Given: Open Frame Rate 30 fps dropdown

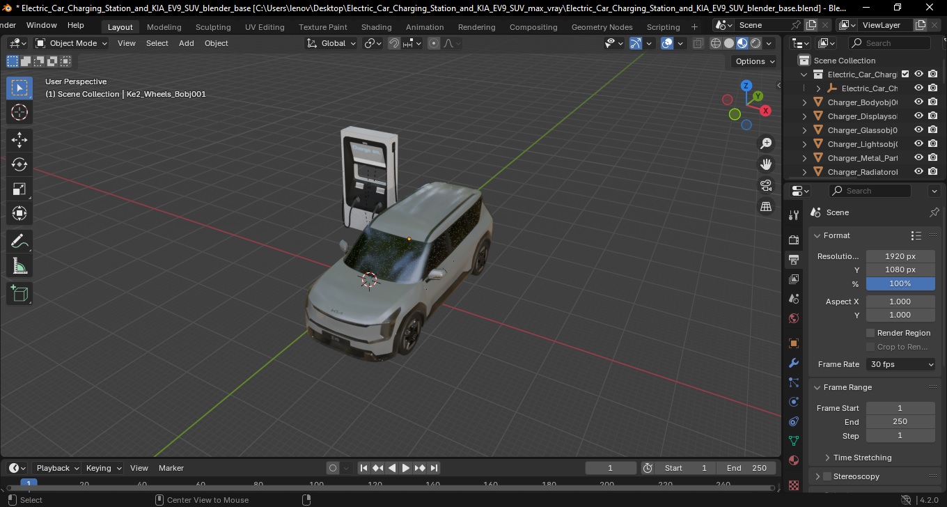Looking at the screenshot, I should (x=901, y=364).
